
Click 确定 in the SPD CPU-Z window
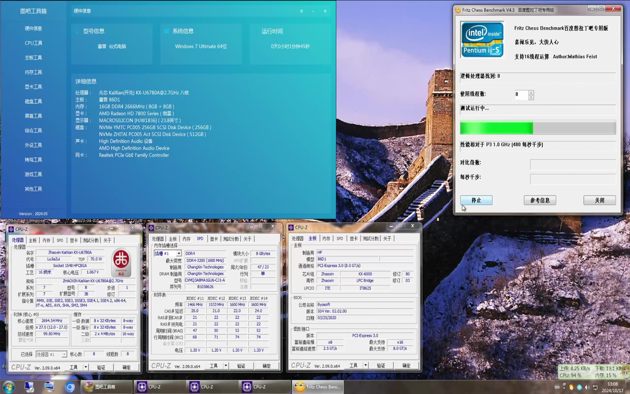click(266, 366)
